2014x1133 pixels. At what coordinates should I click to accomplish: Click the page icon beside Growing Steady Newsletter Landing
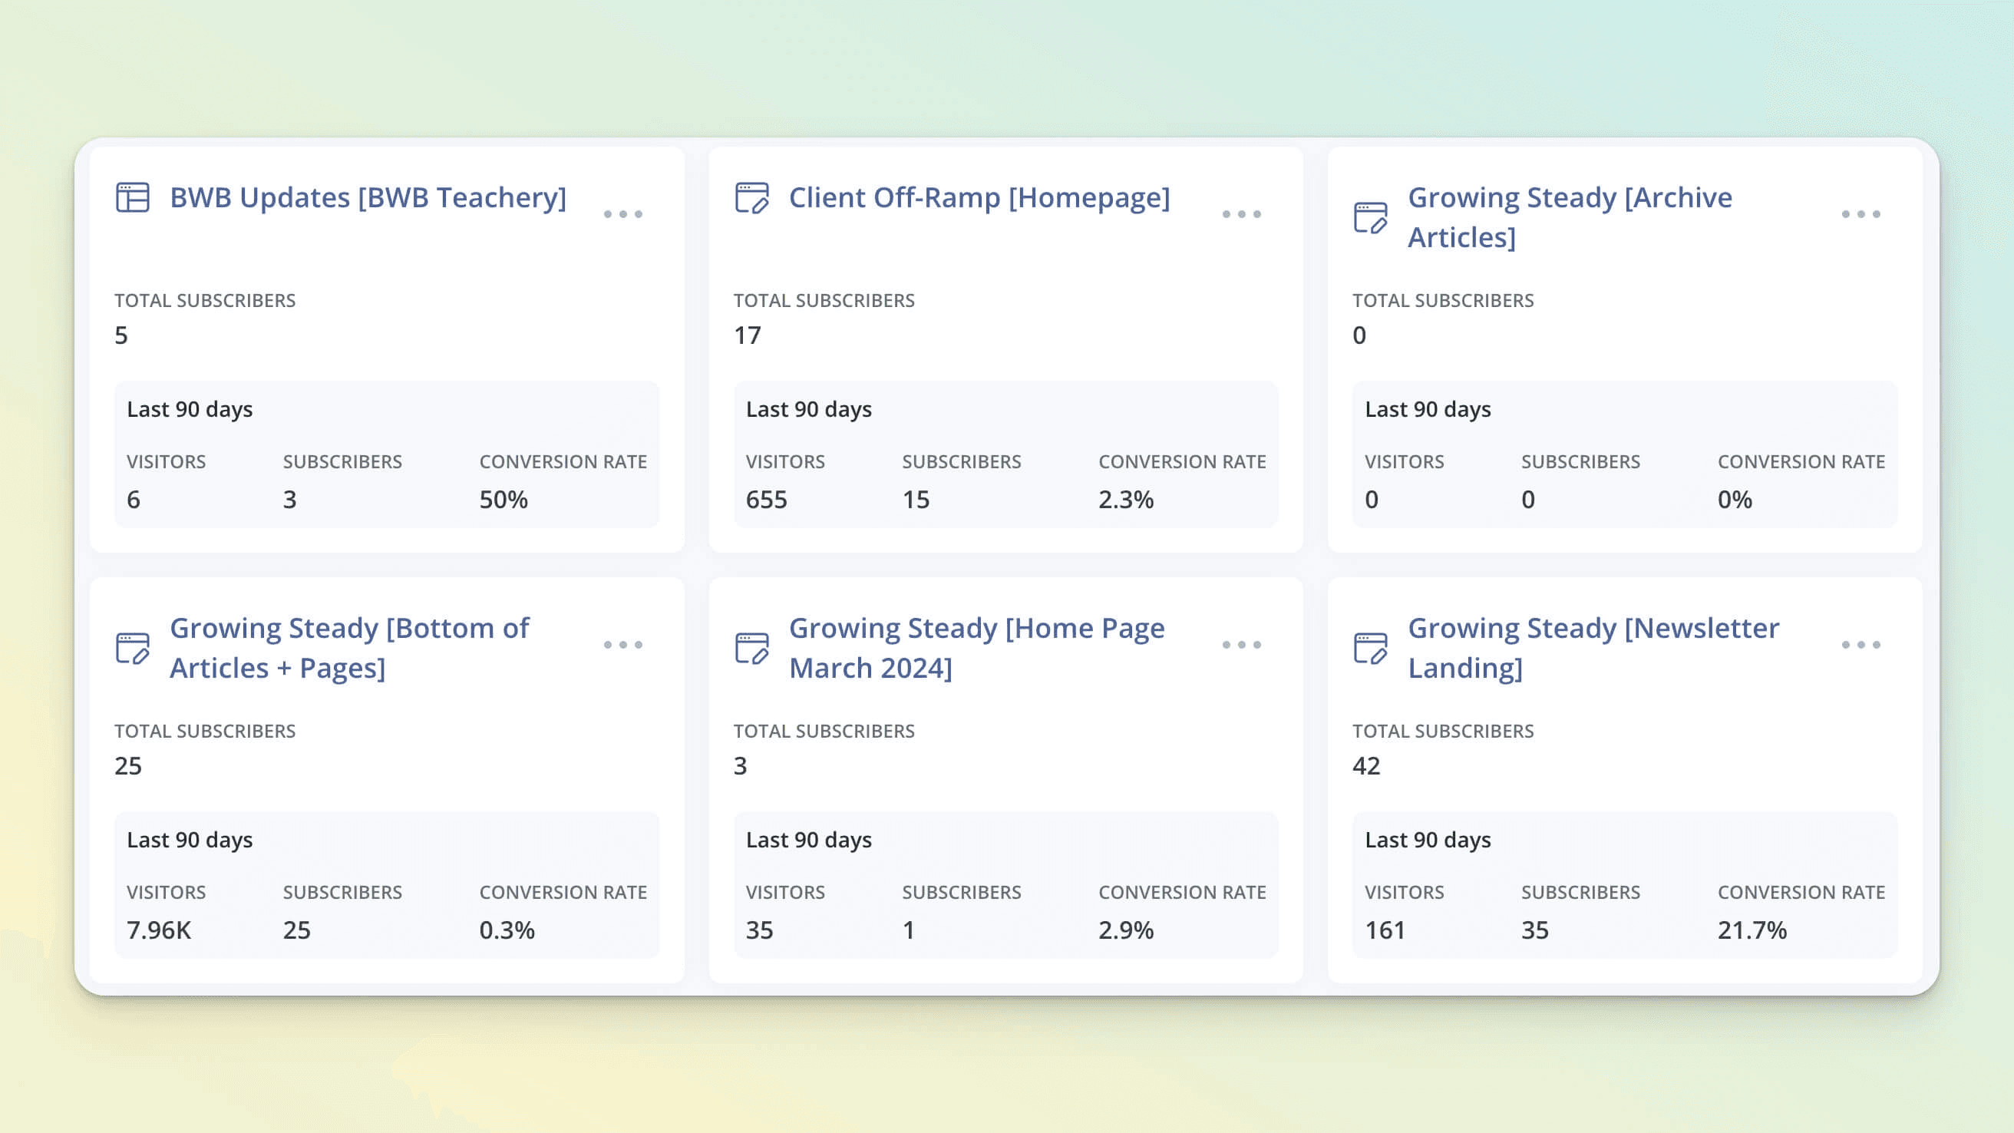[x=1370, y=647]
